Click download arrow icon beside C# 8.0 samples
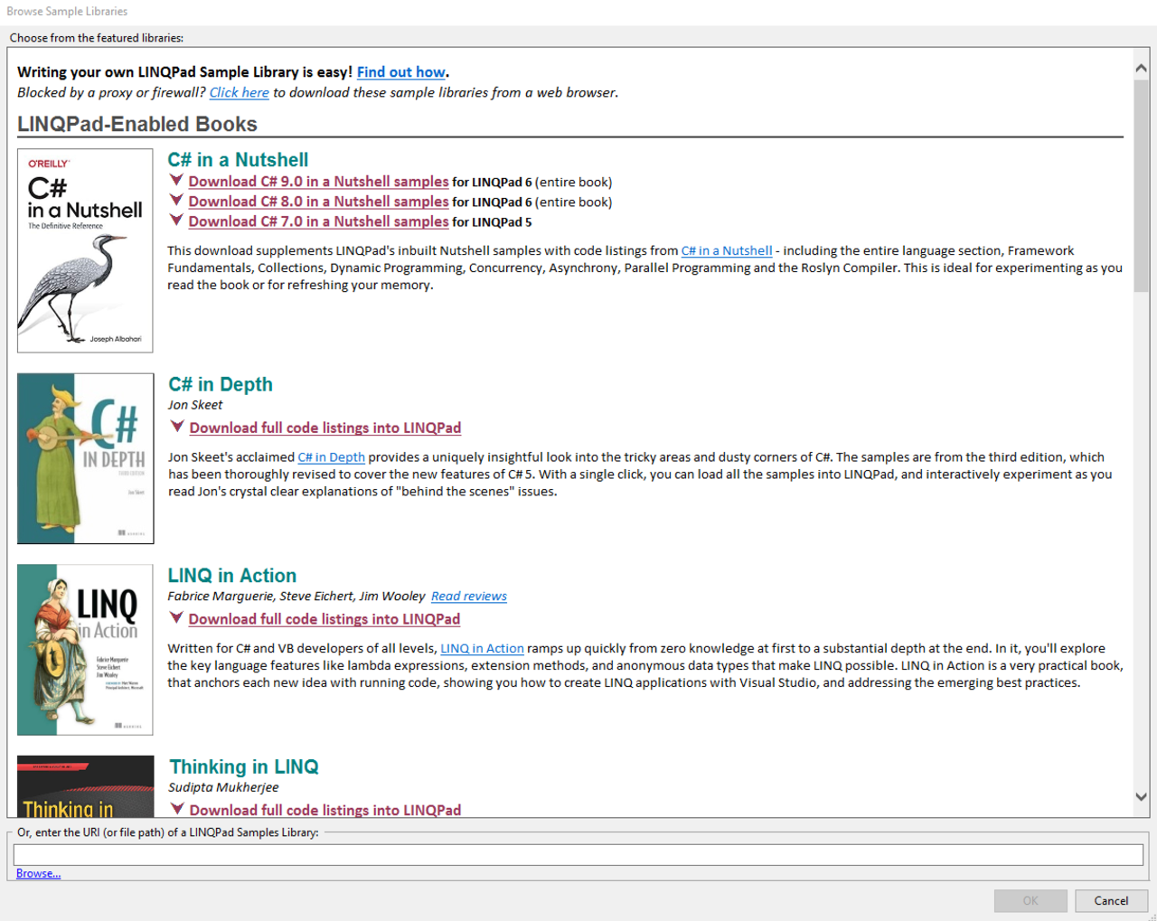 point(177,200)
